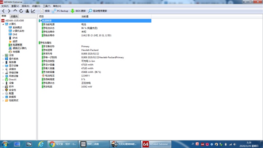Select 电源管理 in the tree

(x=17, y=45)
